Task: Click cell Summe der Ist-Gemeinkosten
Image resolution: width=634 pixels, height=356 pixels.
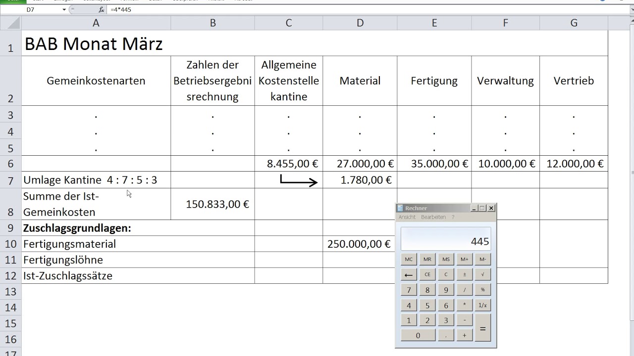Action: pos(96,204)
